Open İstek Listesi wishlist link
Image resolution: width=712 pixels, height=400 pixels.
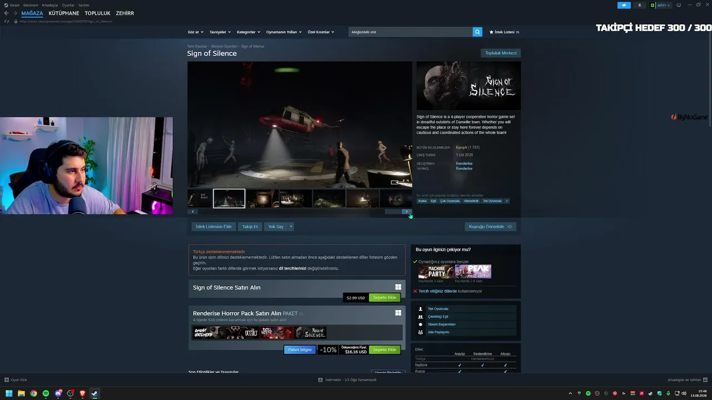pyautogui.click(x=504, y=32)
